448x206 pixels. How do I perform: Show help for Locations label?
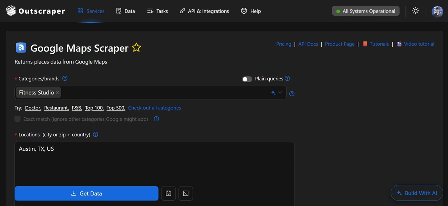point(95,135)
